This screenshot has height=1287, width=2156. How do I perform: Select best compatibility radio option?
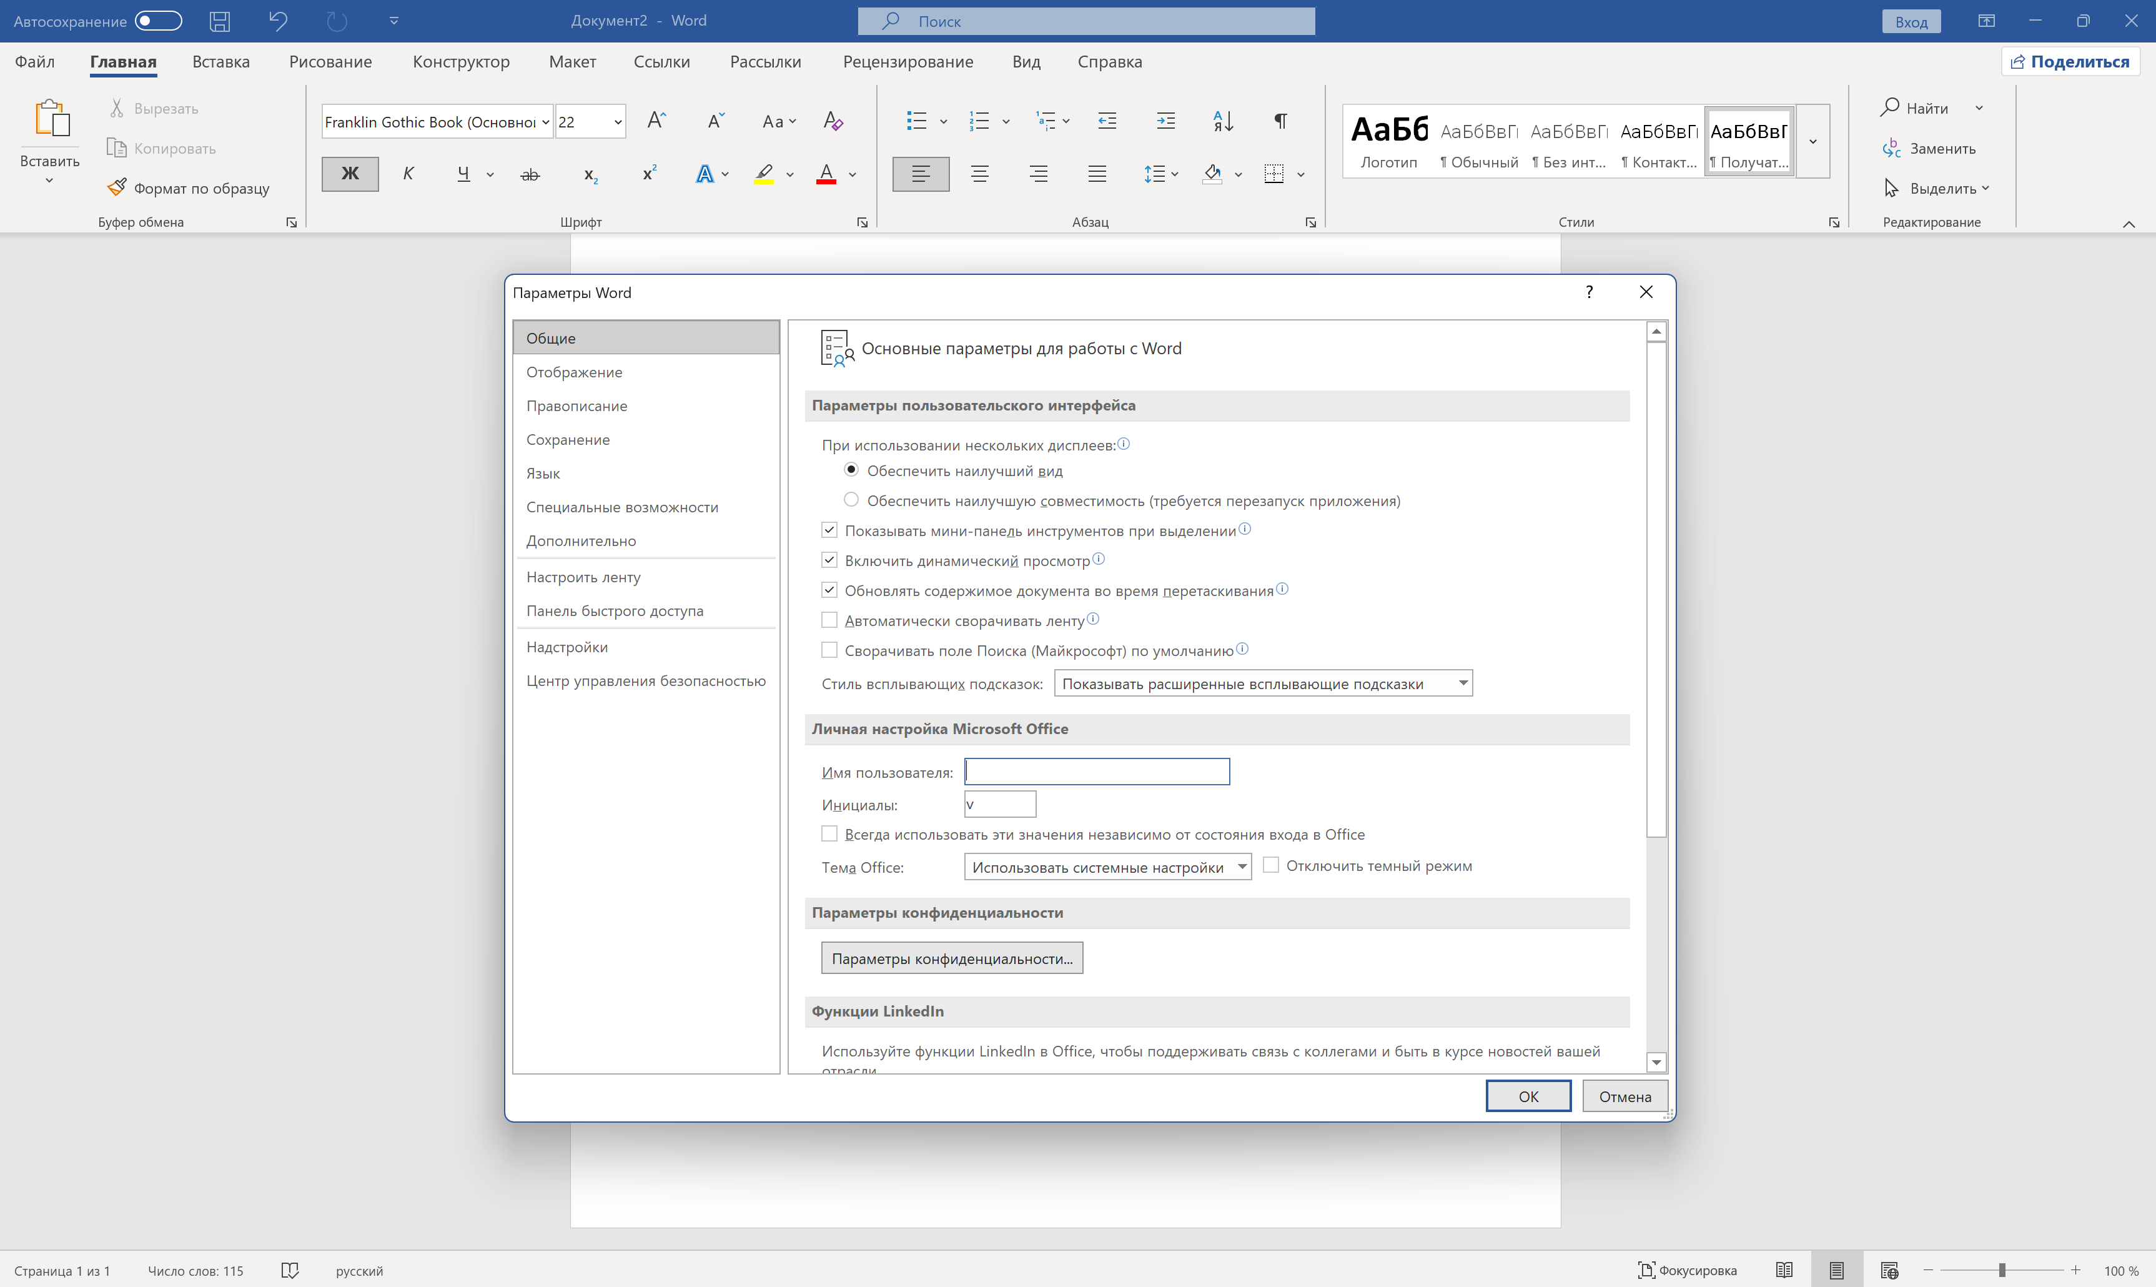click(x=851, y=500)
